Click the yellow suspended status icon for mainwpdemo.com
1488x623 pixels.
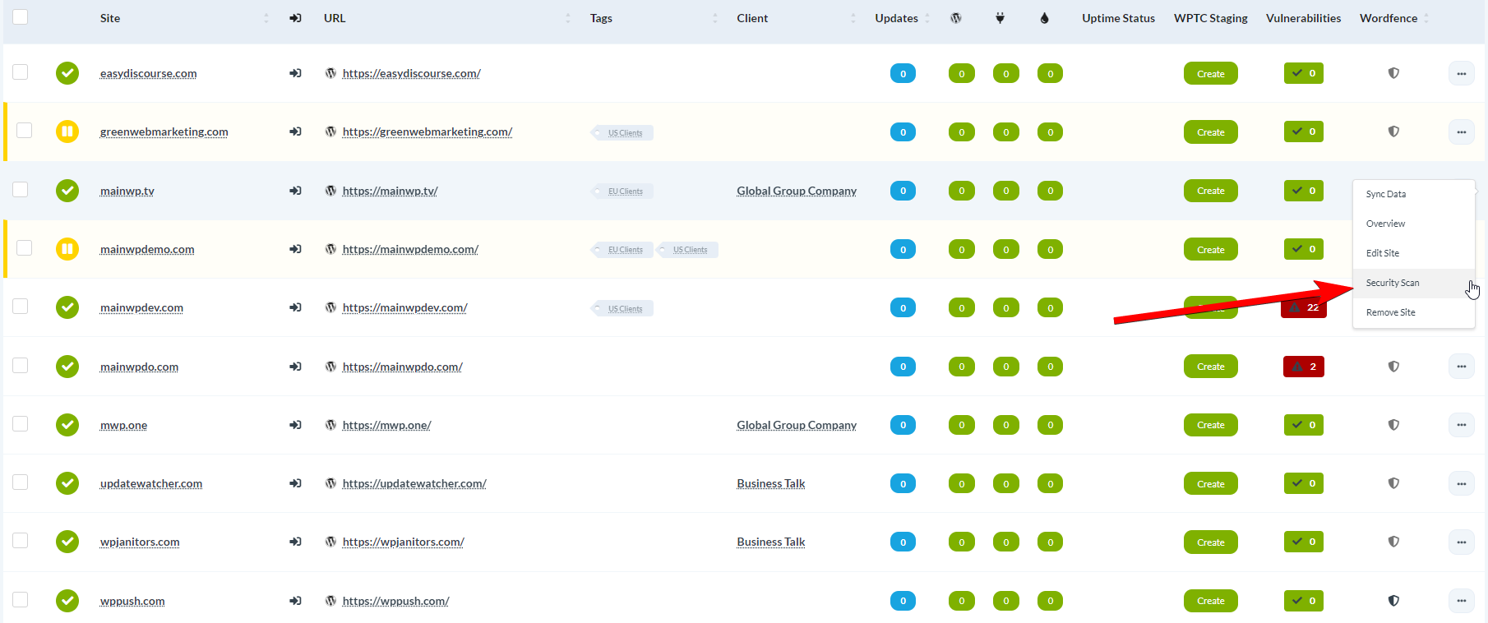tap(67, 249)
